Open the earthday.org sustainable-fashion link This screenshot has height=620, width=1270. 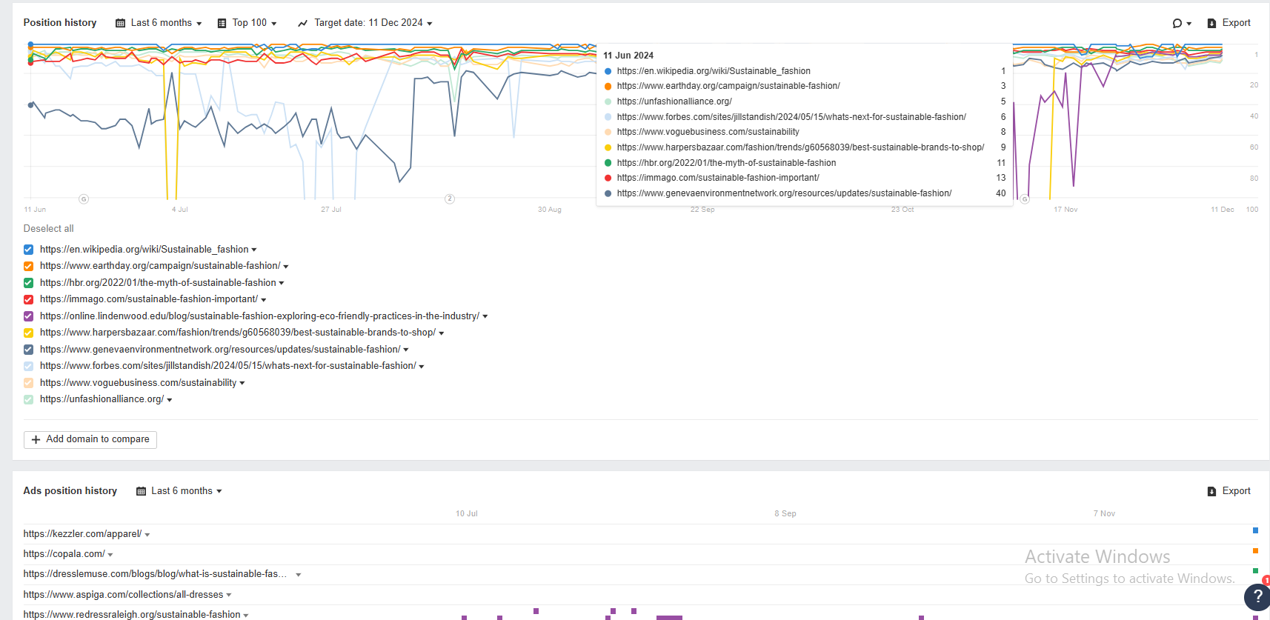coord(160,266)
